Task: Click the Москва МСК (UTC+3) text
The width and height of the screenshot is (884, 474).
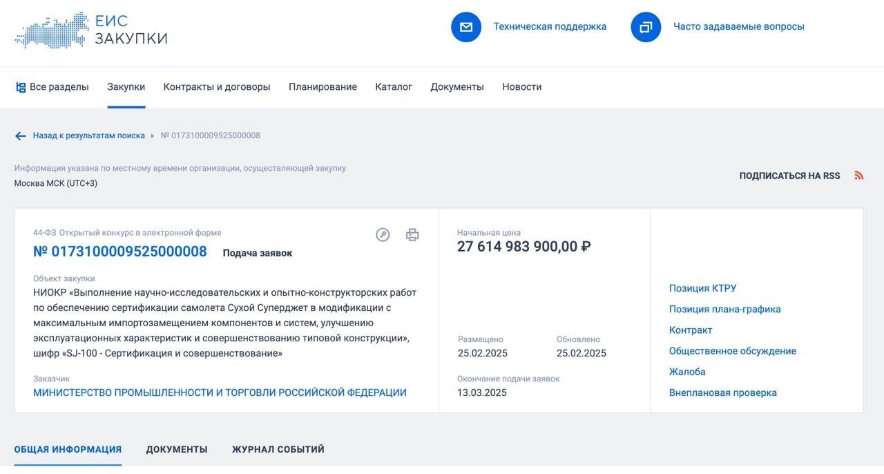Action: 56,183
